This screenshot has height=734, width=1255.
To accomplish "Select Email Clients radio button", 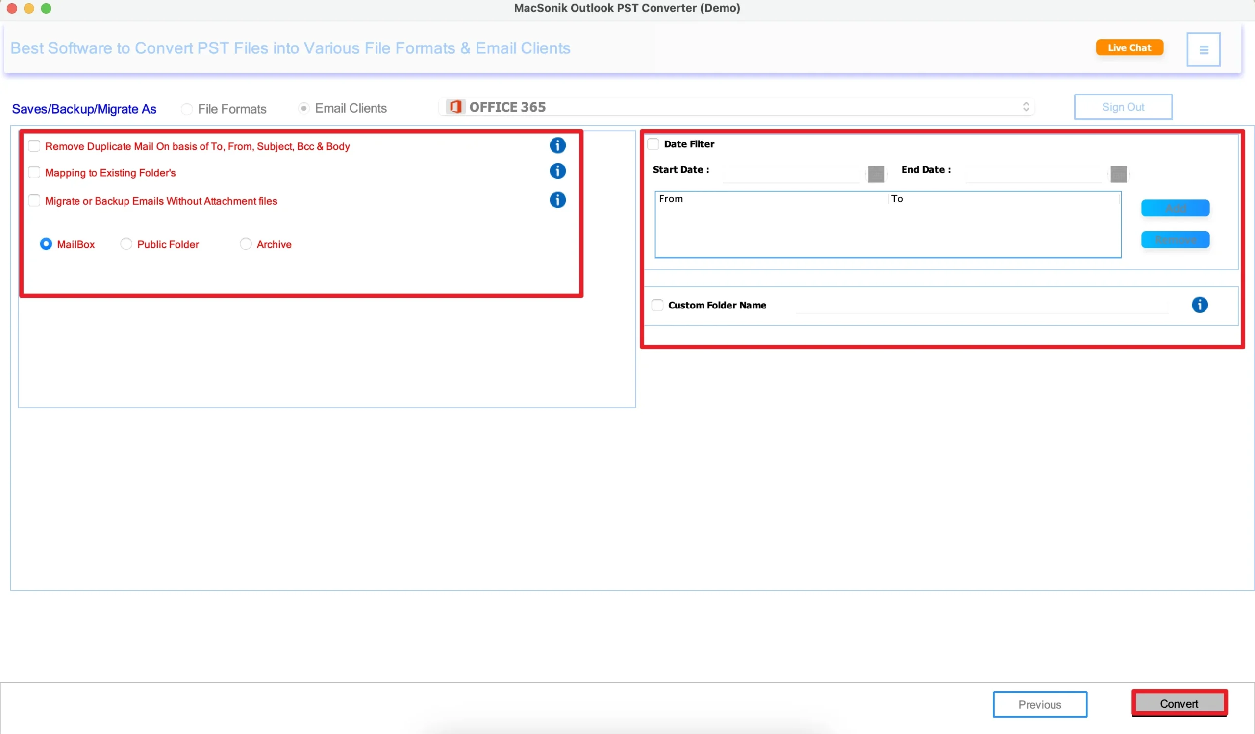I will [303, 108].
